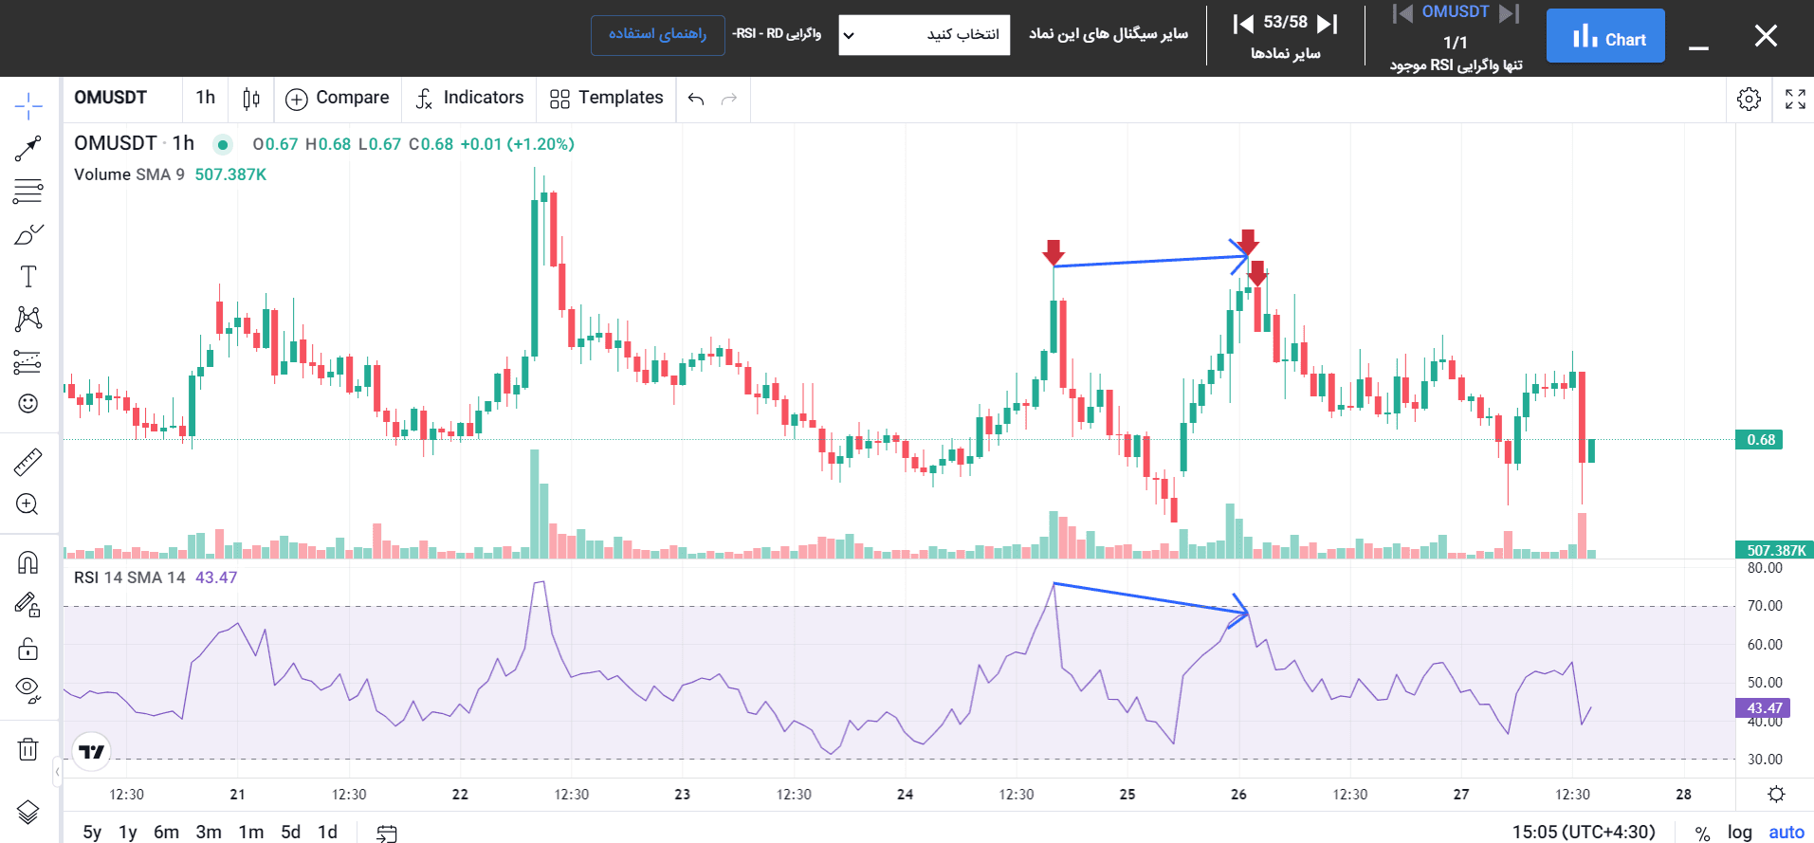Open candlestick chart style menu

click(x=251, y=99)
